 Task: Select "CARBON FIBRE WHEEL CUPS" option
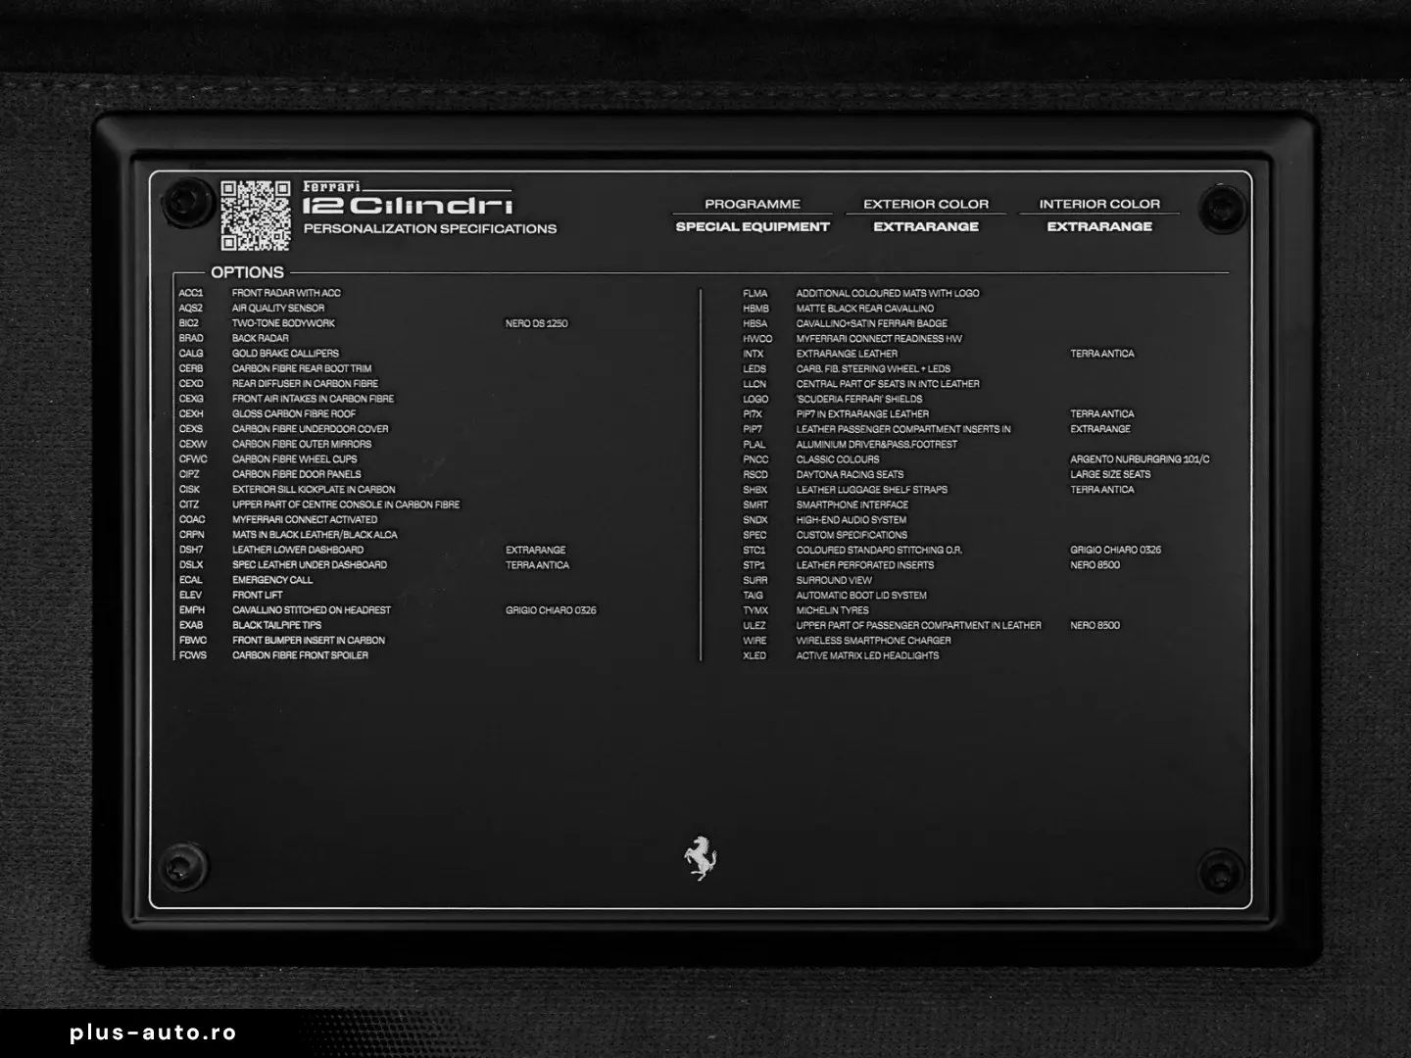point(295,459)
